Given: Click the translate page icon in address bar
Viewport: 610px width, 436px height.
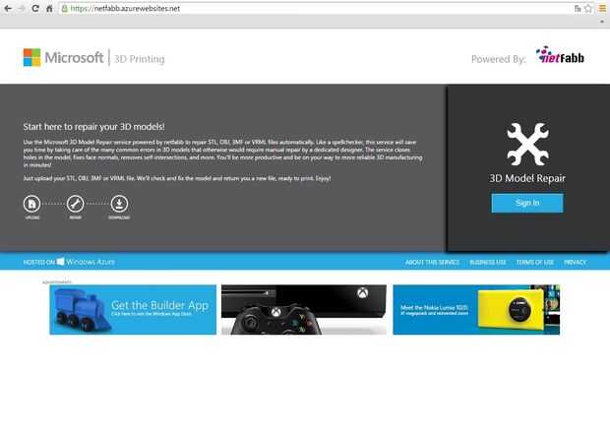Looking at the screenshot, I should pyautogui.click(x=578, y=8).
